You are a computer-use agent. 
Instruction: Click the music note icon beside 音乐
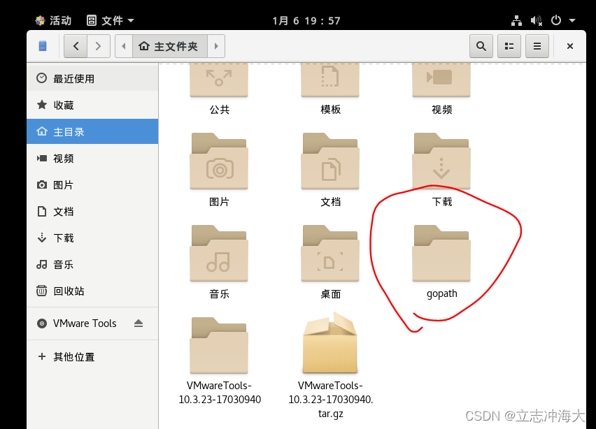pos(42,264)
